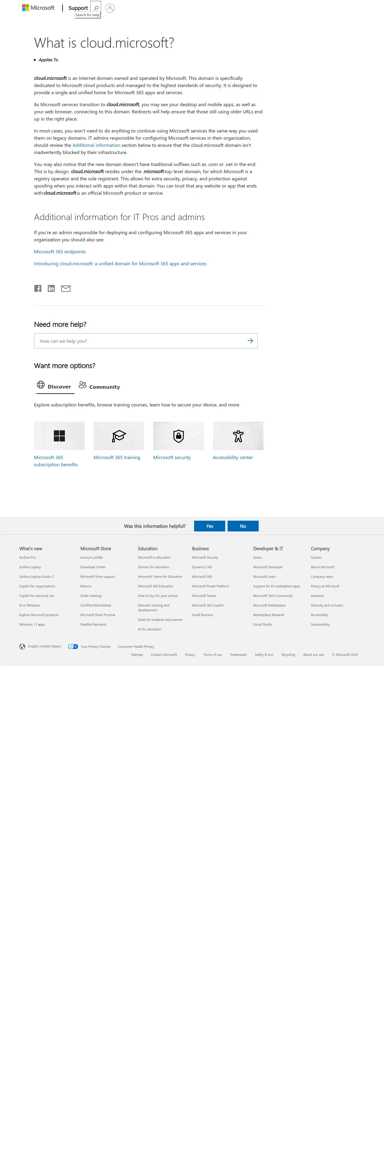Click the account sign-in avatar icon

pos(110,7)
